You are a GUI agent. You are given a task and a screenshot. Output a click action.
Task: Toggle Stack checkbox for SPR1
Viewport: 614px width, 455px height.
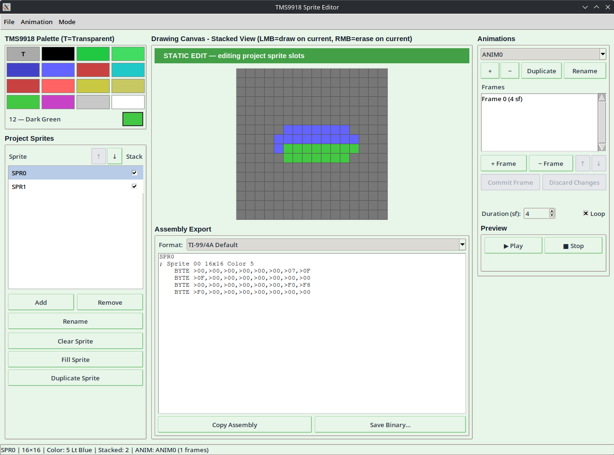[134, 186]
